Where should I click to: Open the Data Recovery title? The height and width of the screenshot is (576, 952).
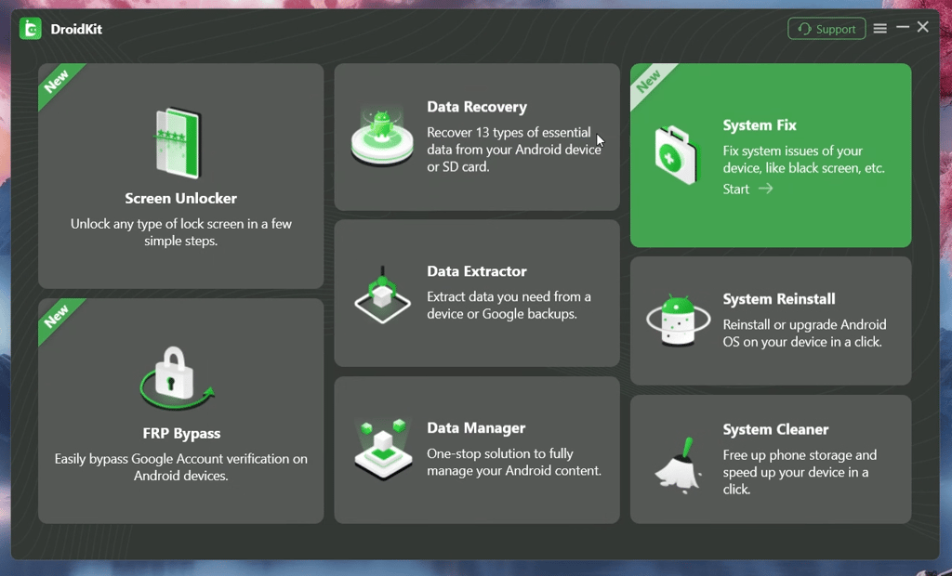[x=477, y=107]
